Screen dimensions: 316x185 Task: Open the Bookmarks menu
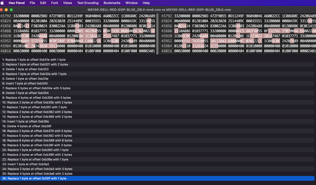point(112,3)
